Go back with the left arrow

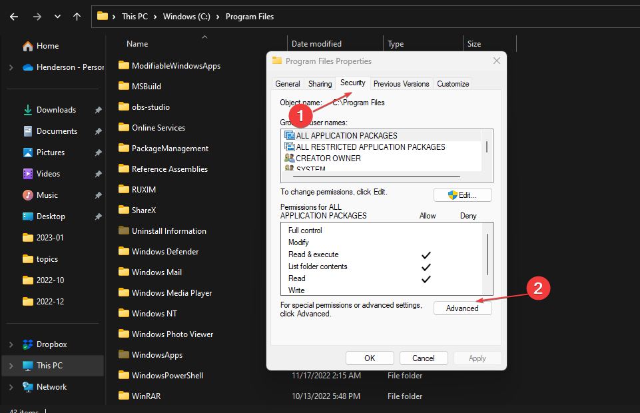click(14, 17)
